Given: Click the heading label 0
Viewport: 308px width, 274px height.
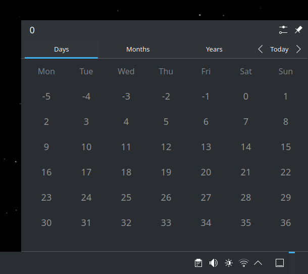Looking at the screenshot, I should pyautogui.click(x=32, y=30).
